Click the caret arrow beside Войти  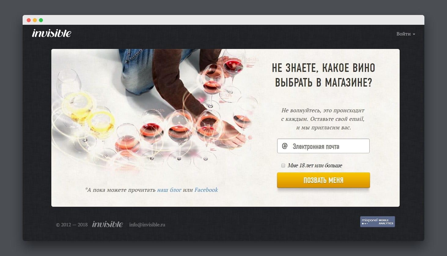414,34
